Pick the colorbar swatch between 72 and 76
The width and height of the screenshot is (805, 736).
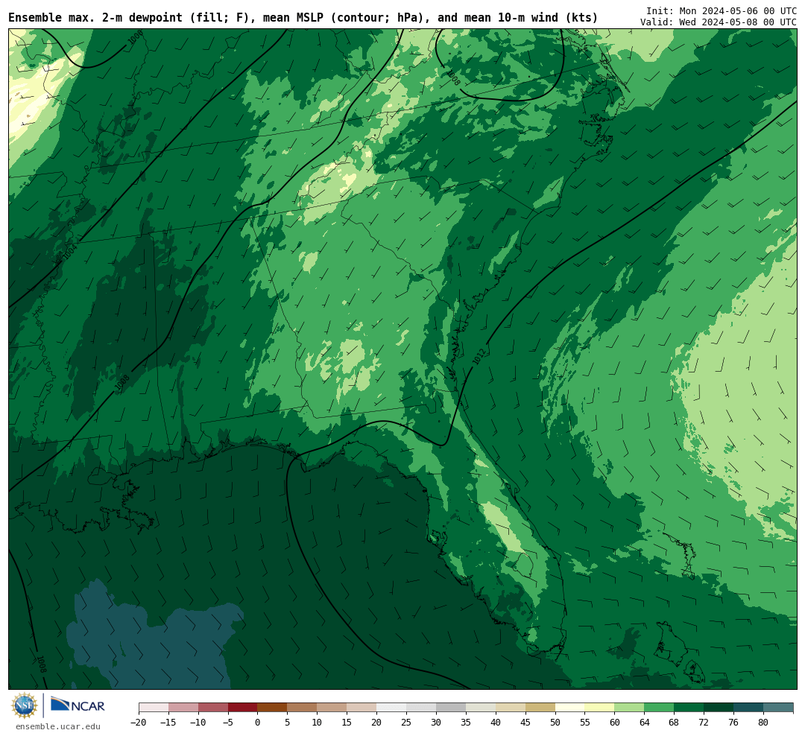[x=719, y=708]
